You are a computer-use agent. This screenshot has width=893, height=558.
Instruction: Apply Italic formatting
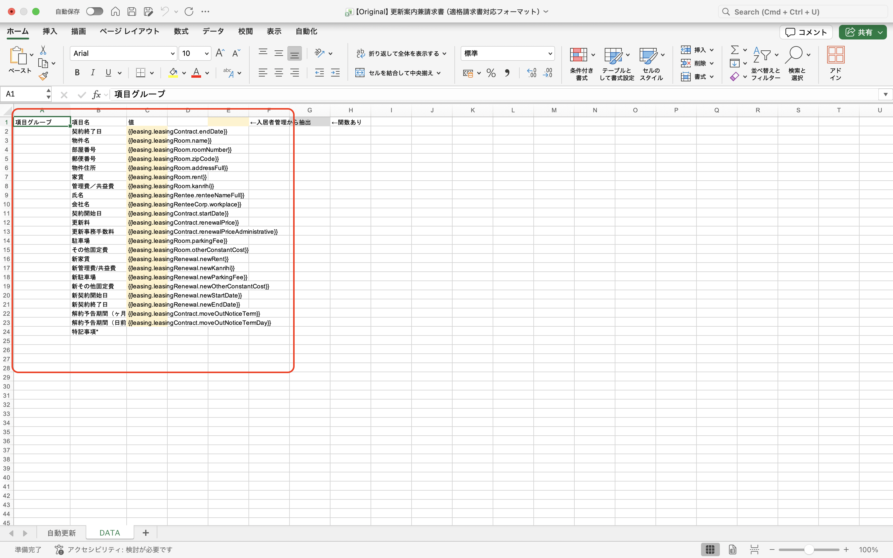coord(93,73)
